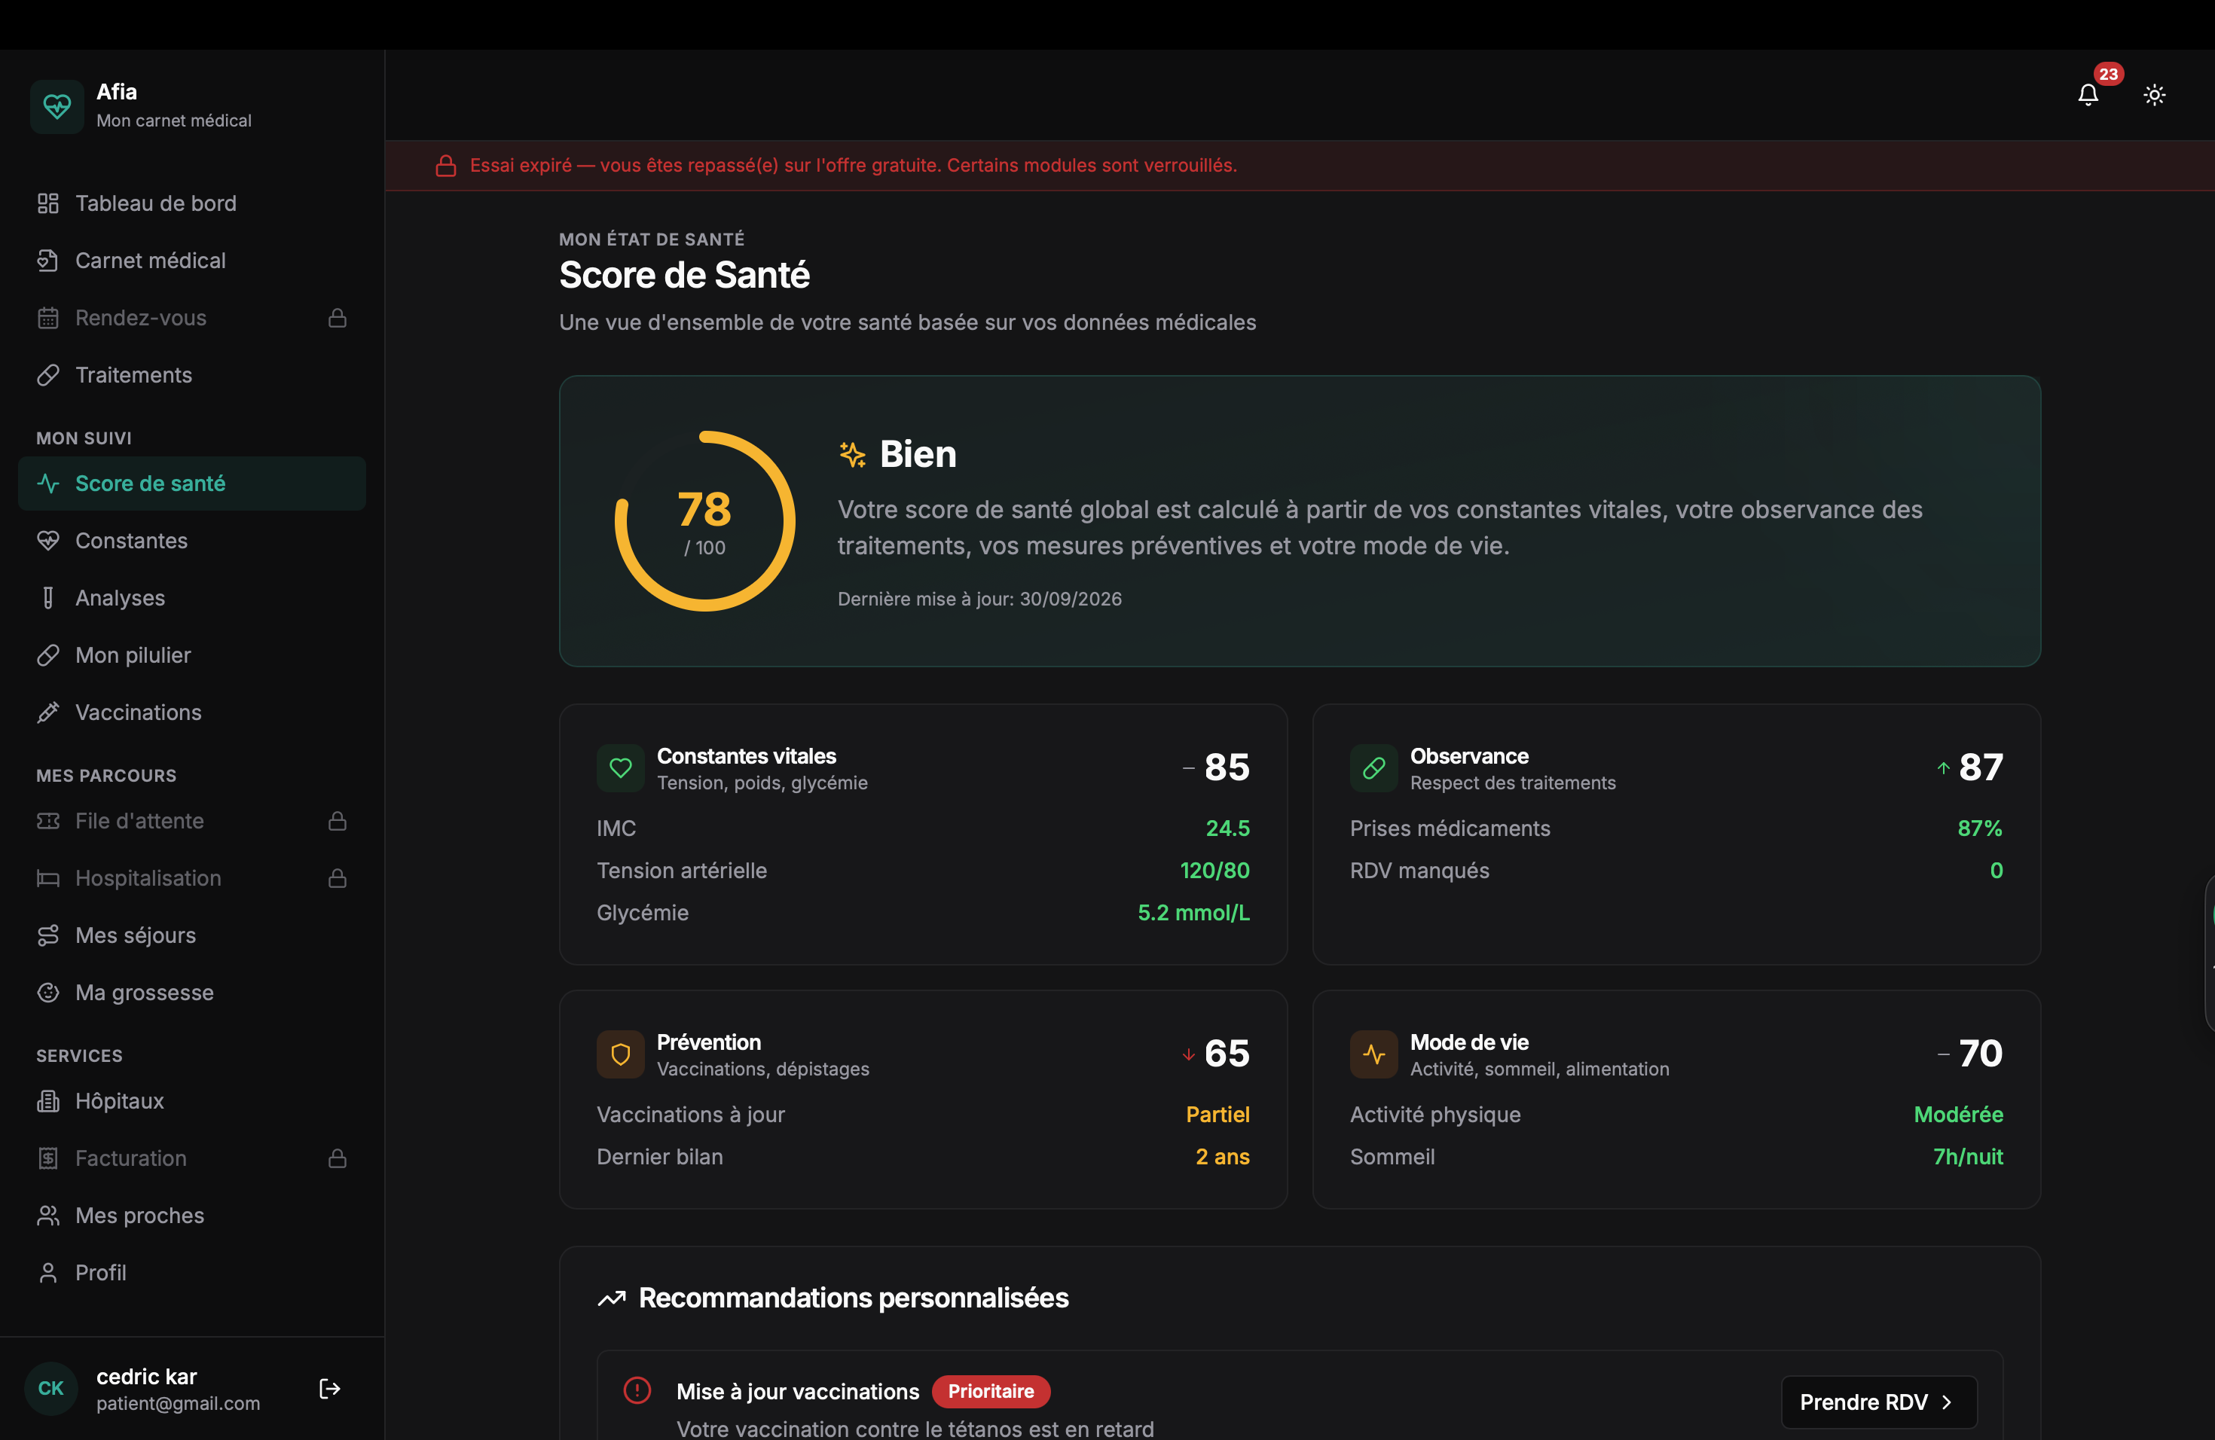This screenshot has width=2215, height=1440.
Task: Click the patient@gmail.com user email
Action: click(x=178, y=1404)
